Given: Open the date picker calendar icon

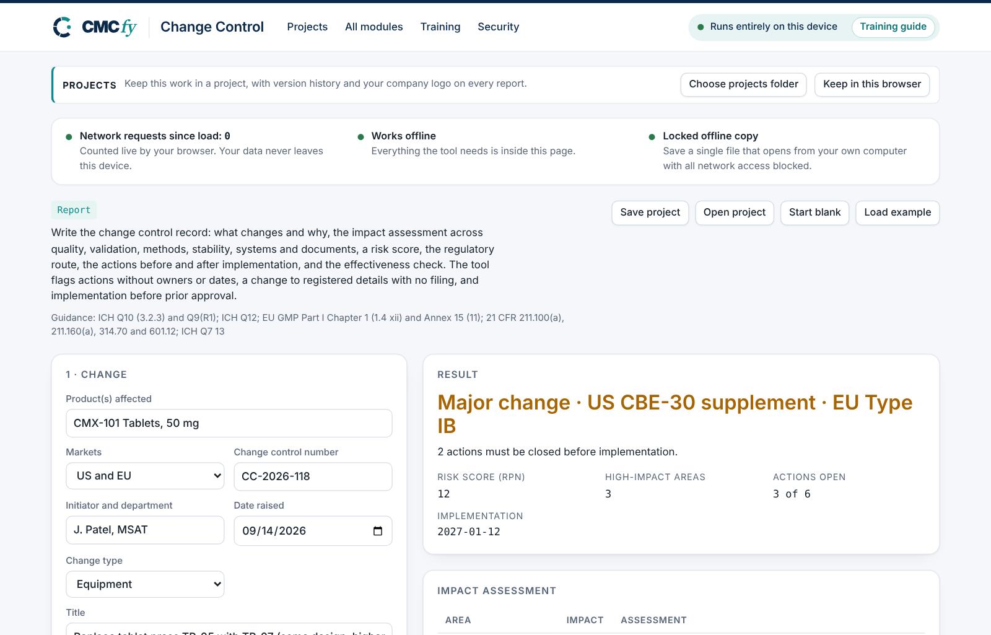Looking at the screenshot, I should [378, 531].
